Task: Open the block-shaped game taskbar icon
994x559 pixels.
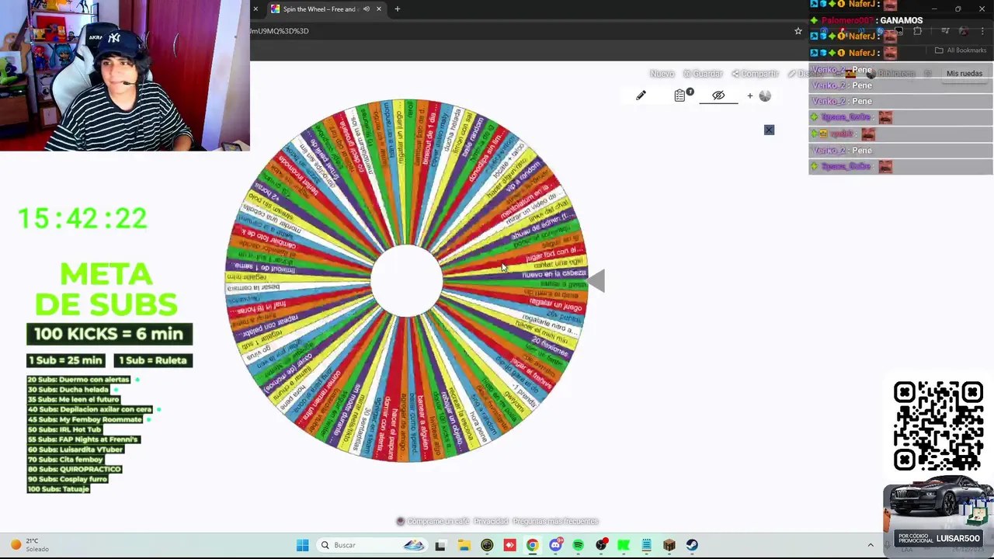Action: [669, 545]
